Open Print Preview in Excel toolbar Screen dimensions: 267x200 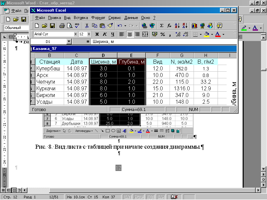pyautogui.click(x=70, y=26)
